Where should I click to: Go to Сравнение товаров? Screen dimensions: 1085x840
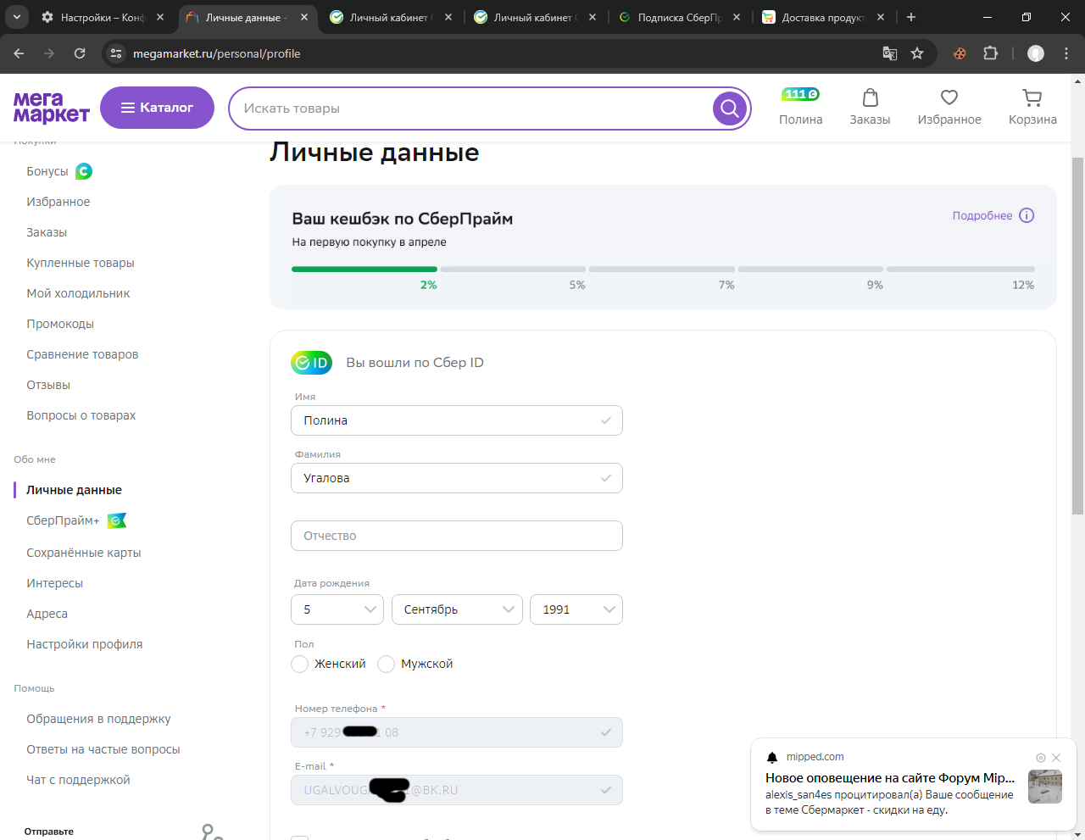tap(82, 354)
